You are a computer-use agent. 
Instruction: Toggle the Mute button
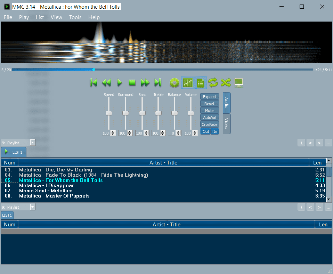(210, 111)
